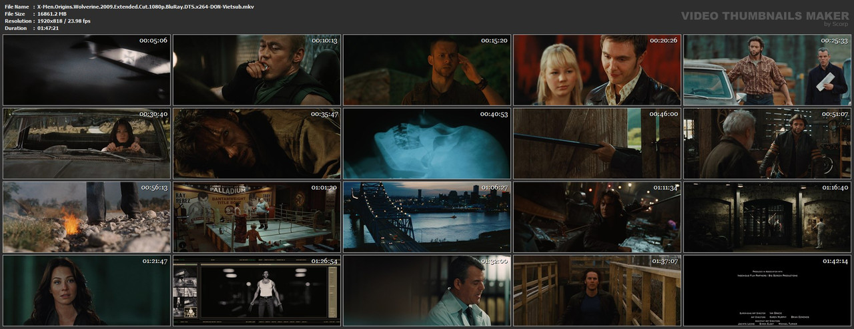Image resolution: width=854 pixels, height=329 pixels.
Task: Select the thumbnail stamped 00:10:13
Action: coord(257,70)
